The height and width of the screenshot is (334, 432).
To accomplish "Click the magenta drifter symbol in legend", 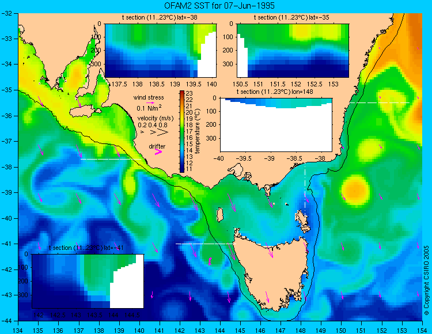I will coord(158,151).
